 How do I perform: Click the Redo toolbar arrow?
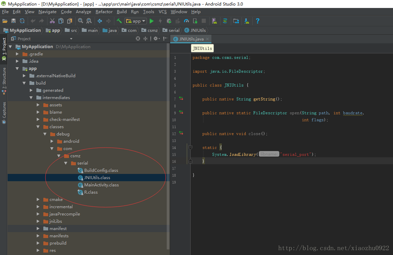click(41, 21)
